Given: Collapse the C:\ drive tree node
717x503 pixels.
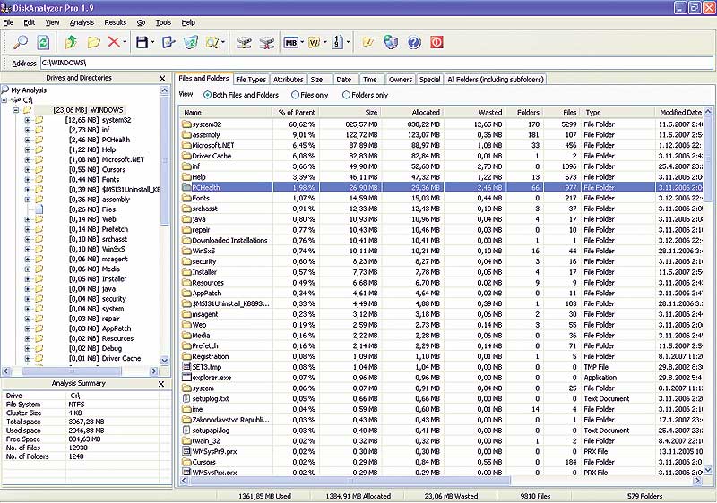Looking at the screenshot, I should [4, 100].
